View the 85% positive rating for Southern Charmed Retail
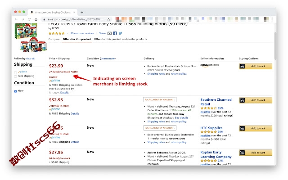This screenshot has height=180, width=288. [x=220, y=108]
